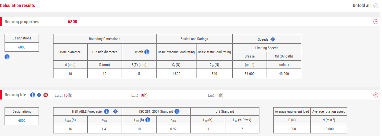Click the oil limiting speed 40 000

point(284,74)
